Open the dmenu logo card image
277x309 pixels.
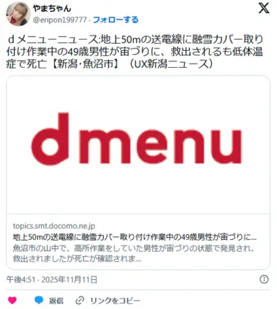[138, 145]
